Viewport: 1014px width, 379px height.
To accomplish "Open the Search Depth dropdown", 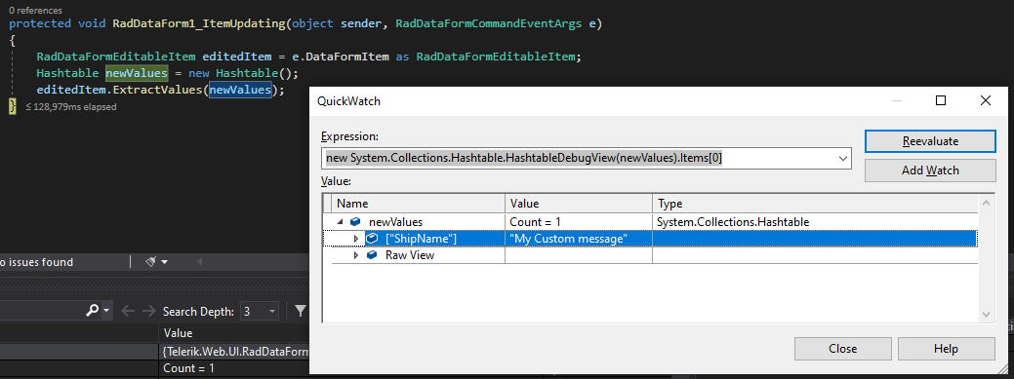I will coord(260,311).
